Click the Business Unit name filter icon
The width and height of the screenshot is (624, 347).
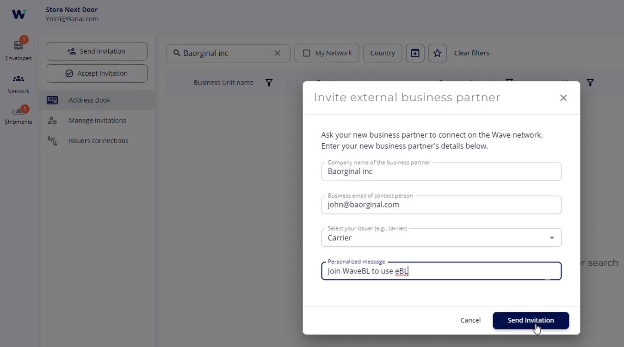(269, 83)
